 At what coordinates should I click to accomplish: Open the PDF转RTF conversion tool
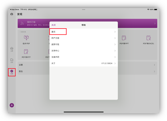(26, 53)
